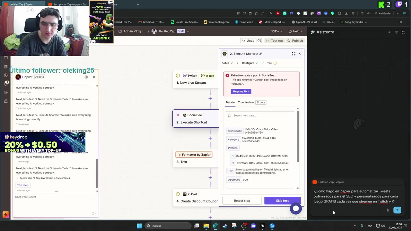Click the Skip test button

click(282, 201)
